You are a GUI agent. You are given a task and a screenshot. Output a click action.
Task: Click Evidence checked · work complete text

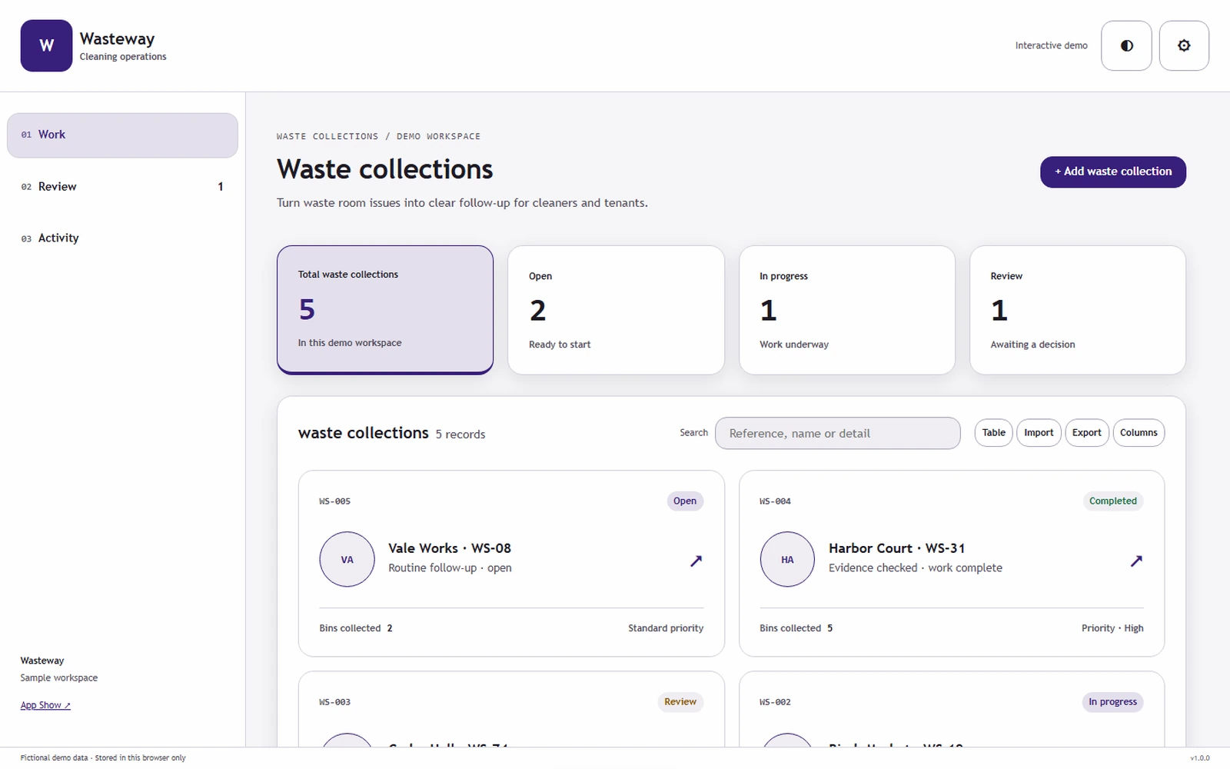(x=916, y=568)
